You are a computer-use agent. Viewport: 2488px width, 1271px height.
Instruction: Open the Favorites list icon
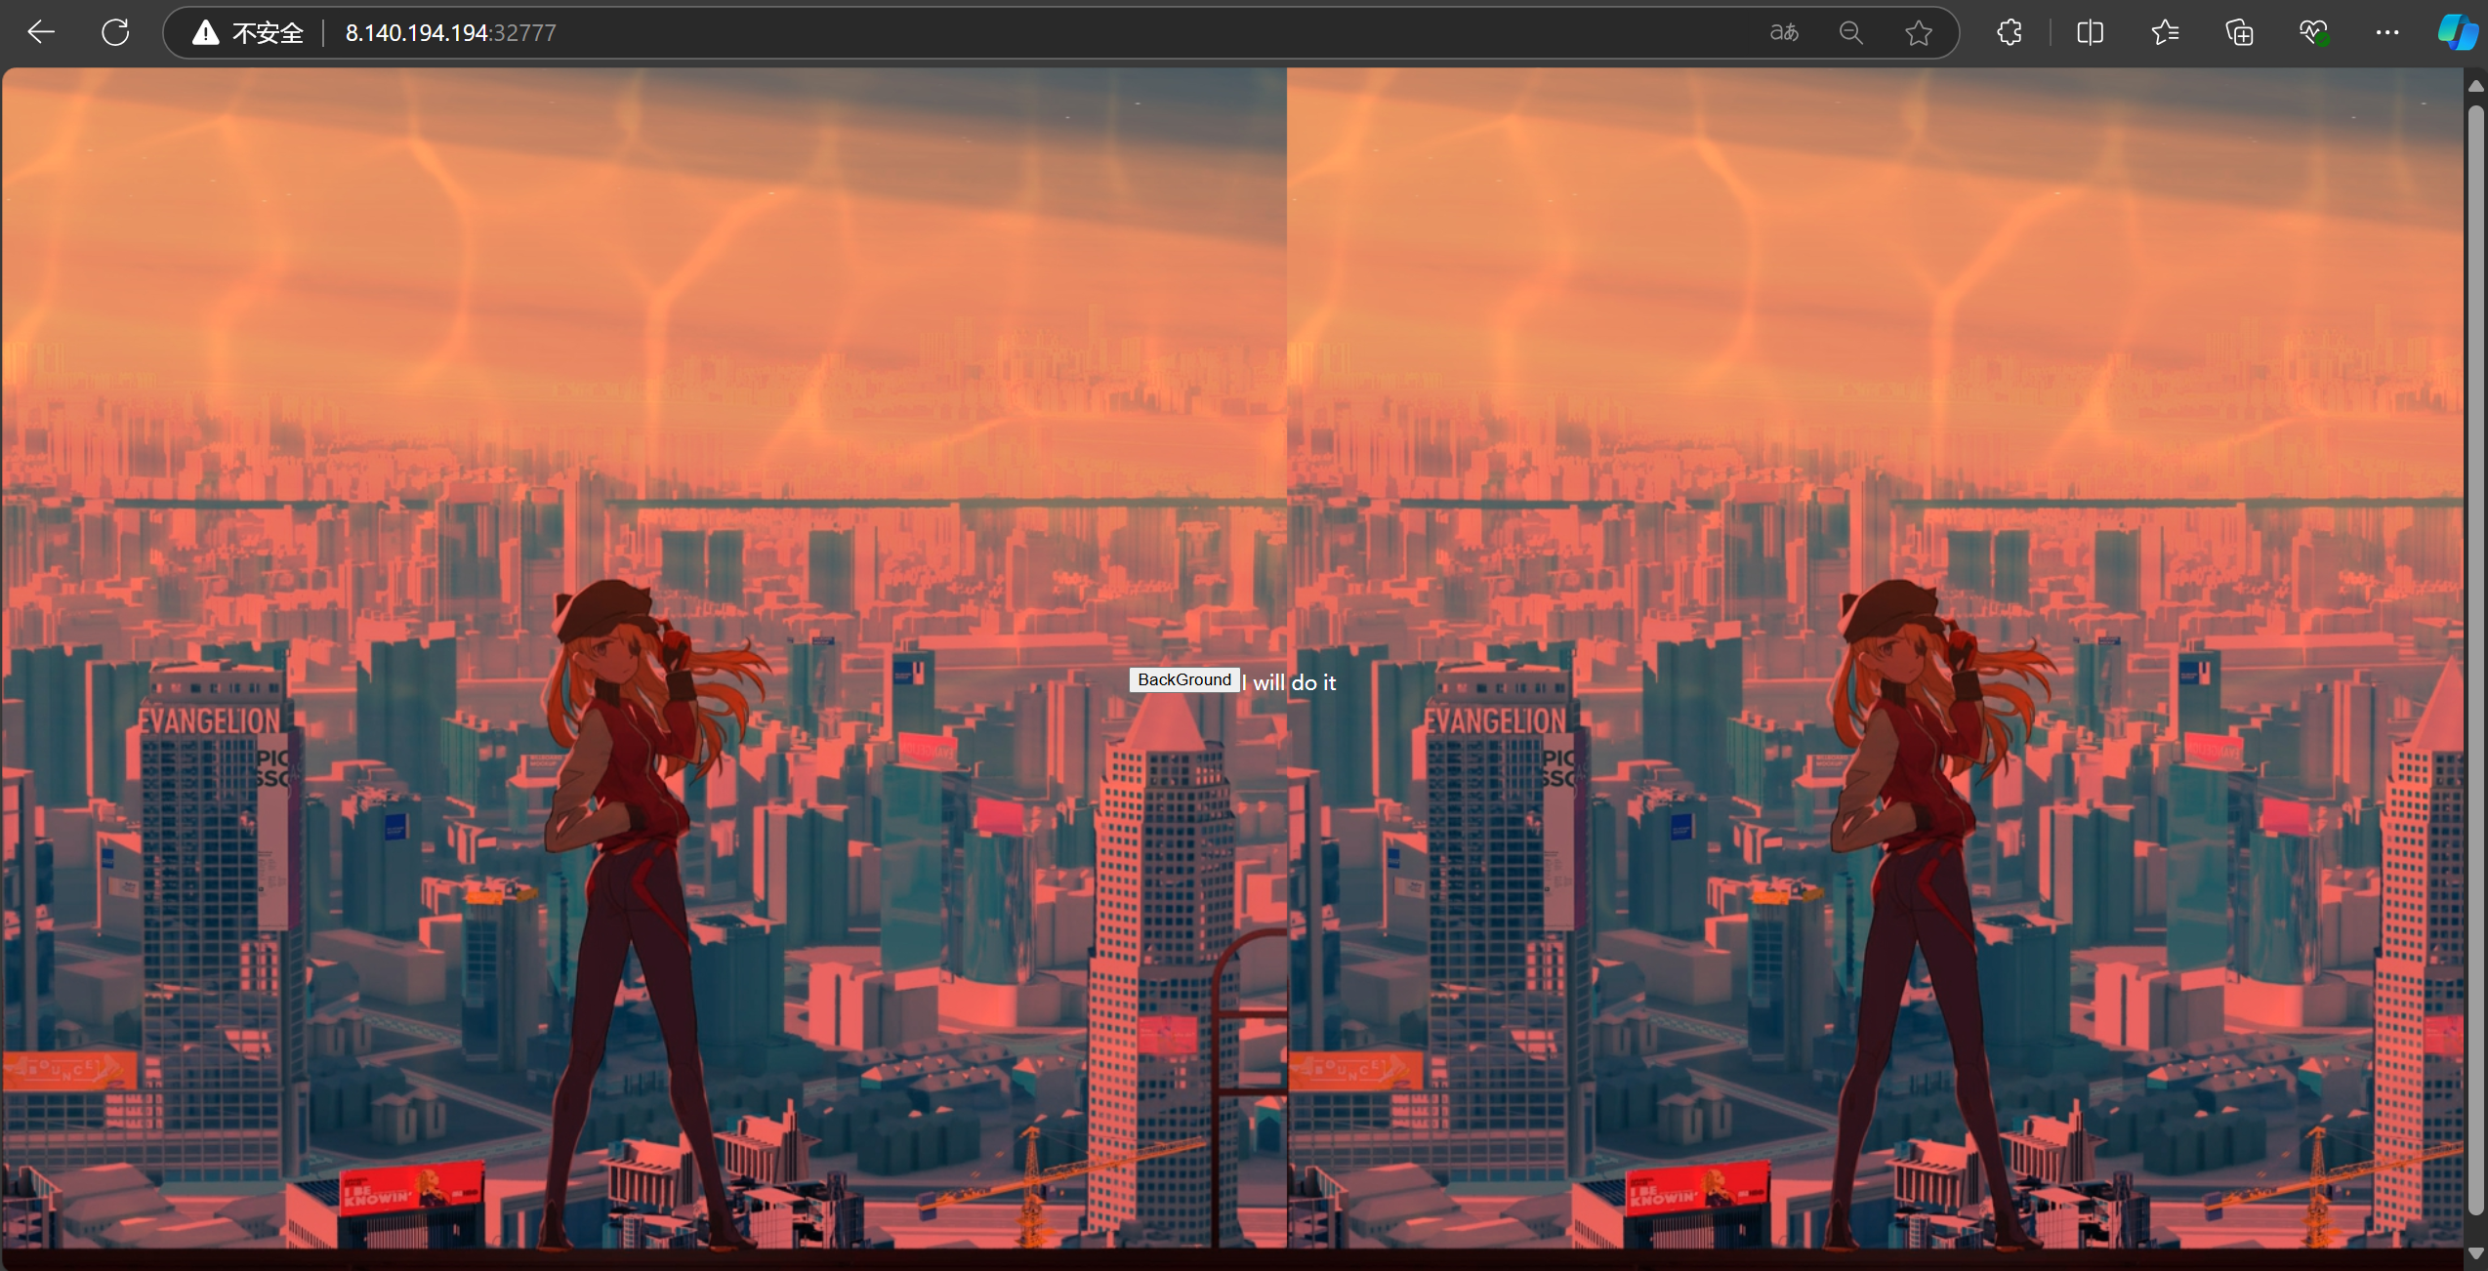2165,33
